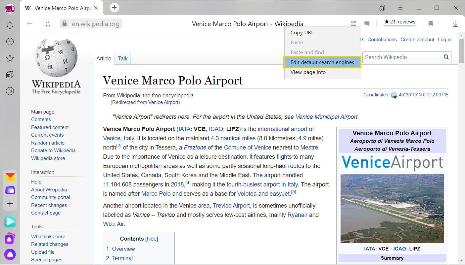Open browsing history clock icon
Screen dimensions: 465x265
(x=10, y=42)
